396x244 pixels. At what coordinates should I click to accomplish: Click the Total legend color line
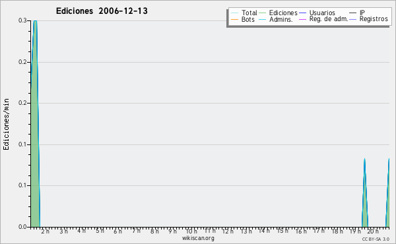point(234,13)
